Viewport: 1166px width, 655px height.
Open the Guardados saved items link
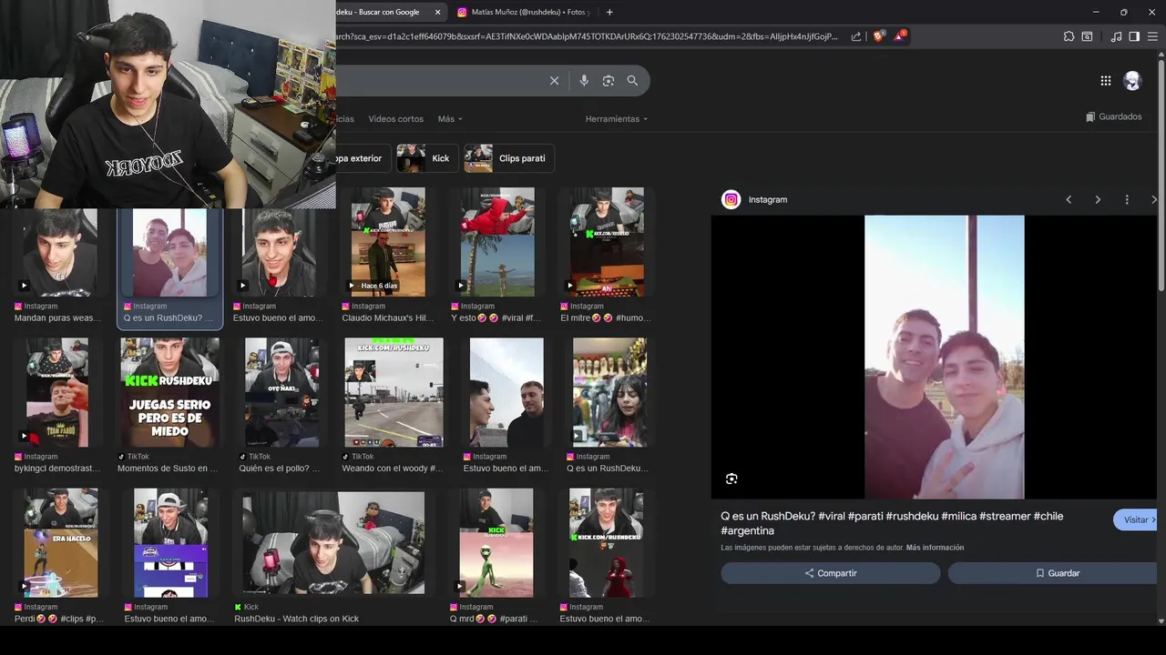tap(1113, 116)
